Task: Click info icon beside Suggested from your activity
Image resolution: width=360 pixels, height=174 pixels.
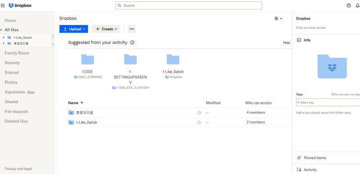Action: pos(132,43)
